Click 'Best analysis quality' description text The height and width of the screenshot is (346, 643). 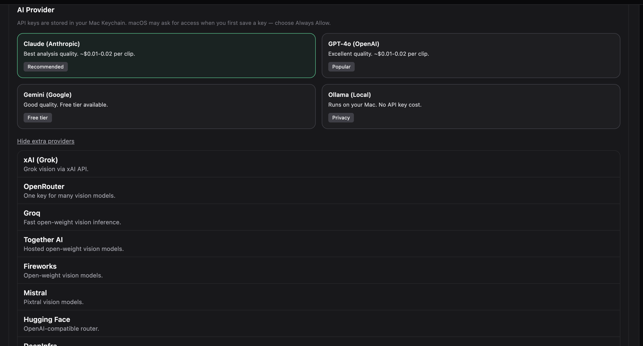click(79, 54)
